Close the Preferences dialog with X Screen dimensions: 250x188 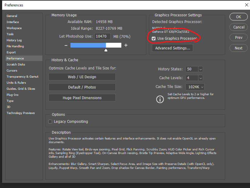246,5
